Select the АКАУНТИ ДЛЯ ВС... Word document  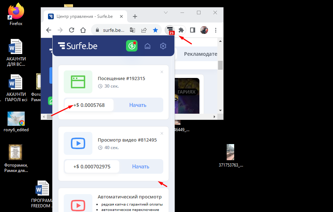(x=16, y=53)
